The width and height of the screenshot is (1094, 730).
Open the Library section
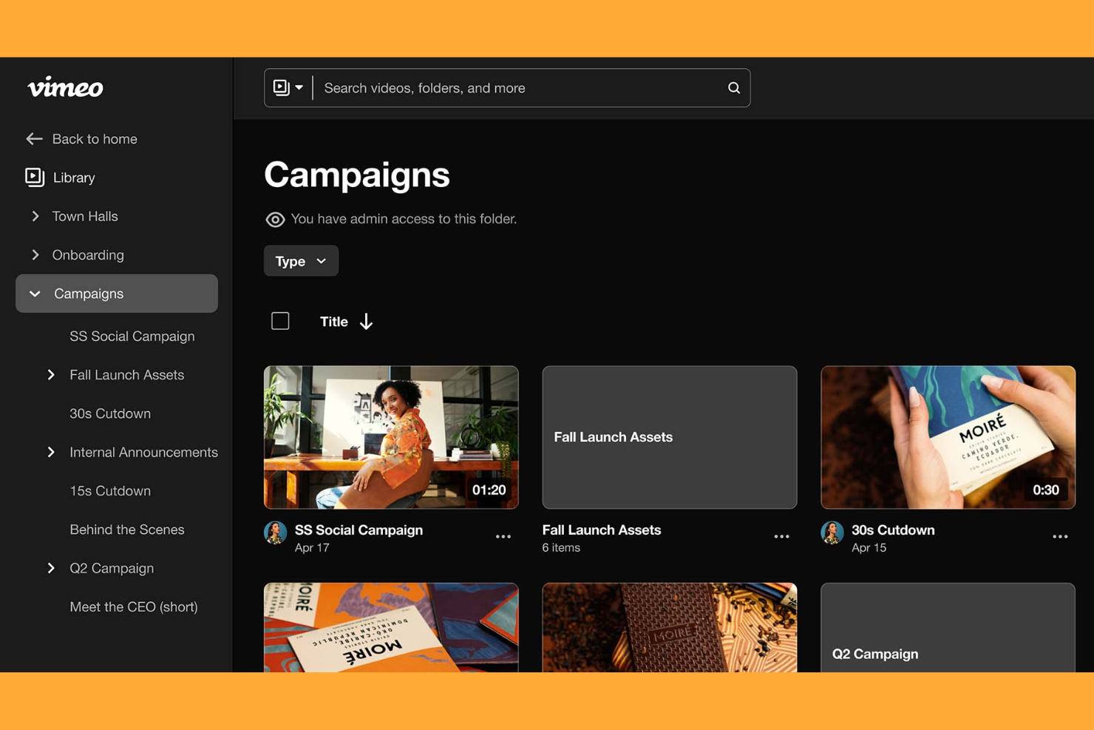pyautogui.click(x=73, y=178)
